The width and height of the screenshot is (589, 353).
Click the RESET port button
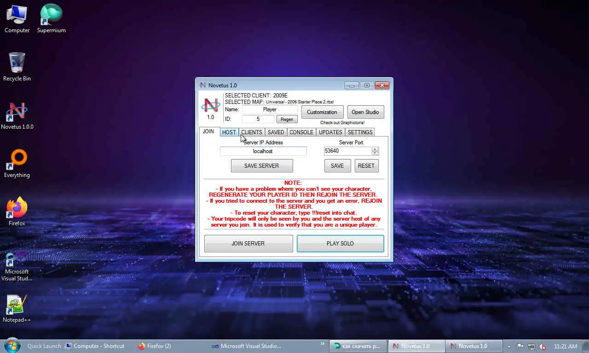click(x=366, y=166)
